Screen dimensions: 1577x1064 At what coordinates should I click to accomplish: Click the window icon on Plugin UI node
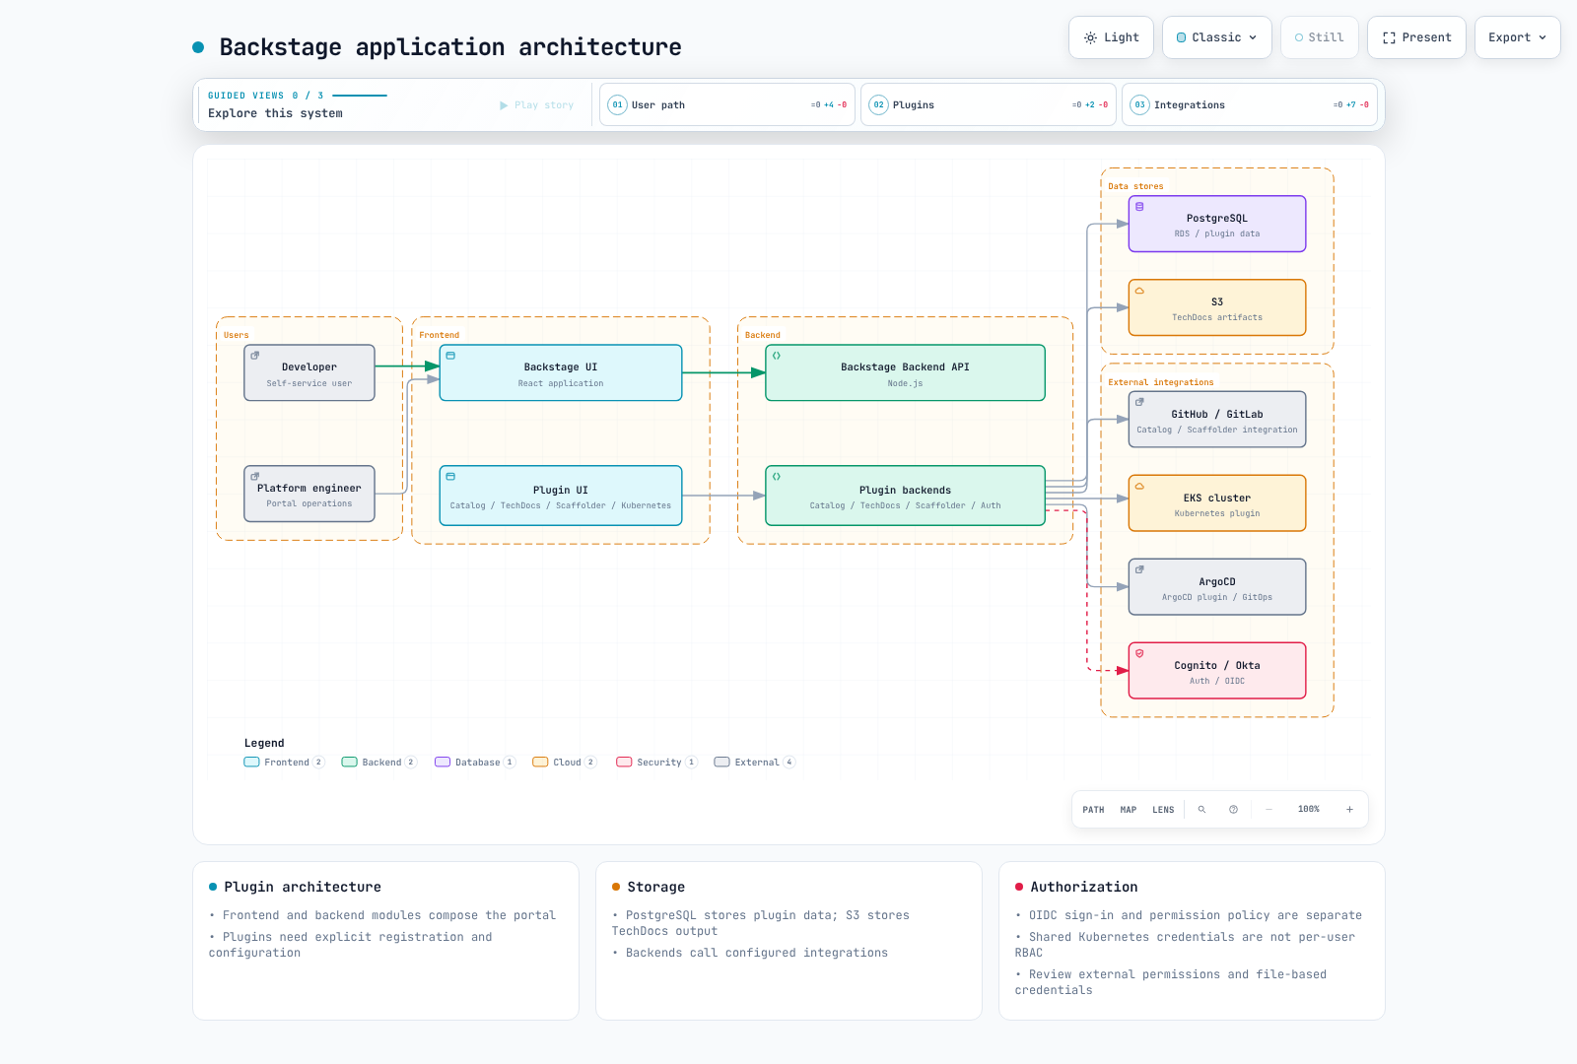(450, 477)
